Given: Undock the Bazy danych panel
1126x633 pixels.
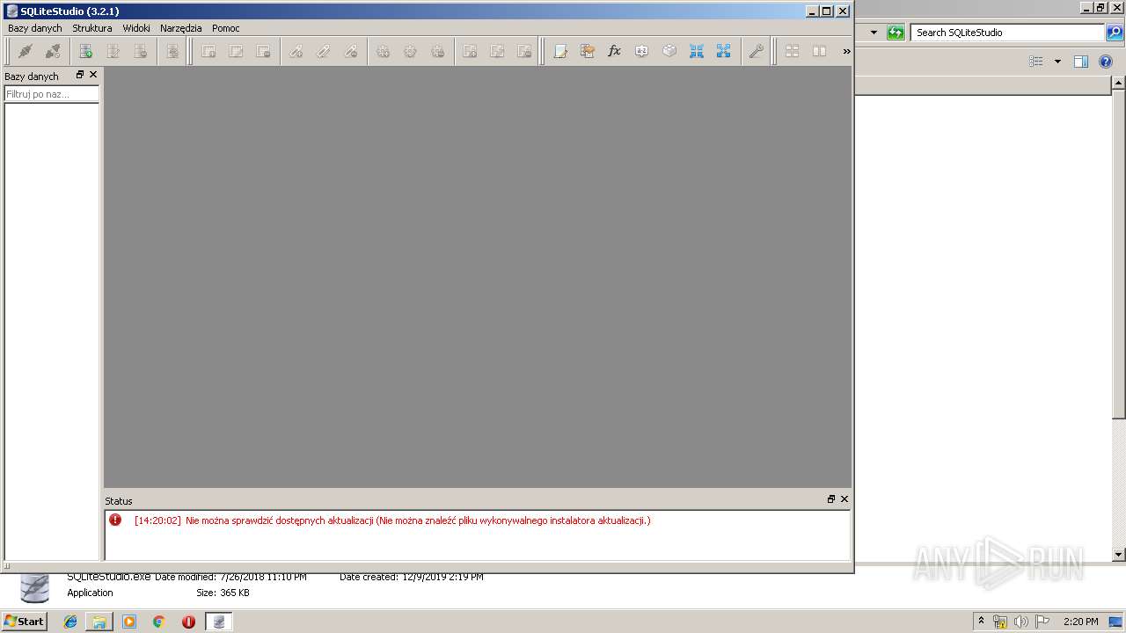Looking at the screenshot, I should coord(80,75).
